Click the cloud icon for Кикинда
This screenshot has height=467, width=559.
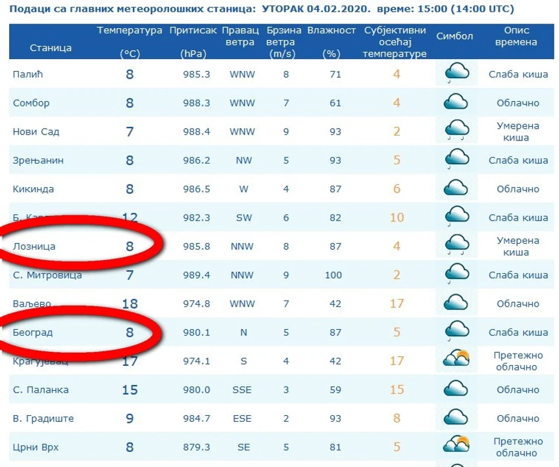pyautogui.click(x=456, y=188)
